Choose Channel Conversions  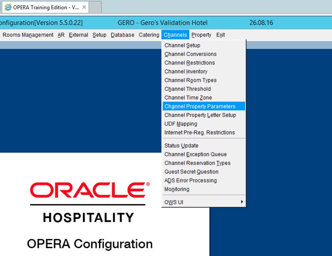coord(204,54)
